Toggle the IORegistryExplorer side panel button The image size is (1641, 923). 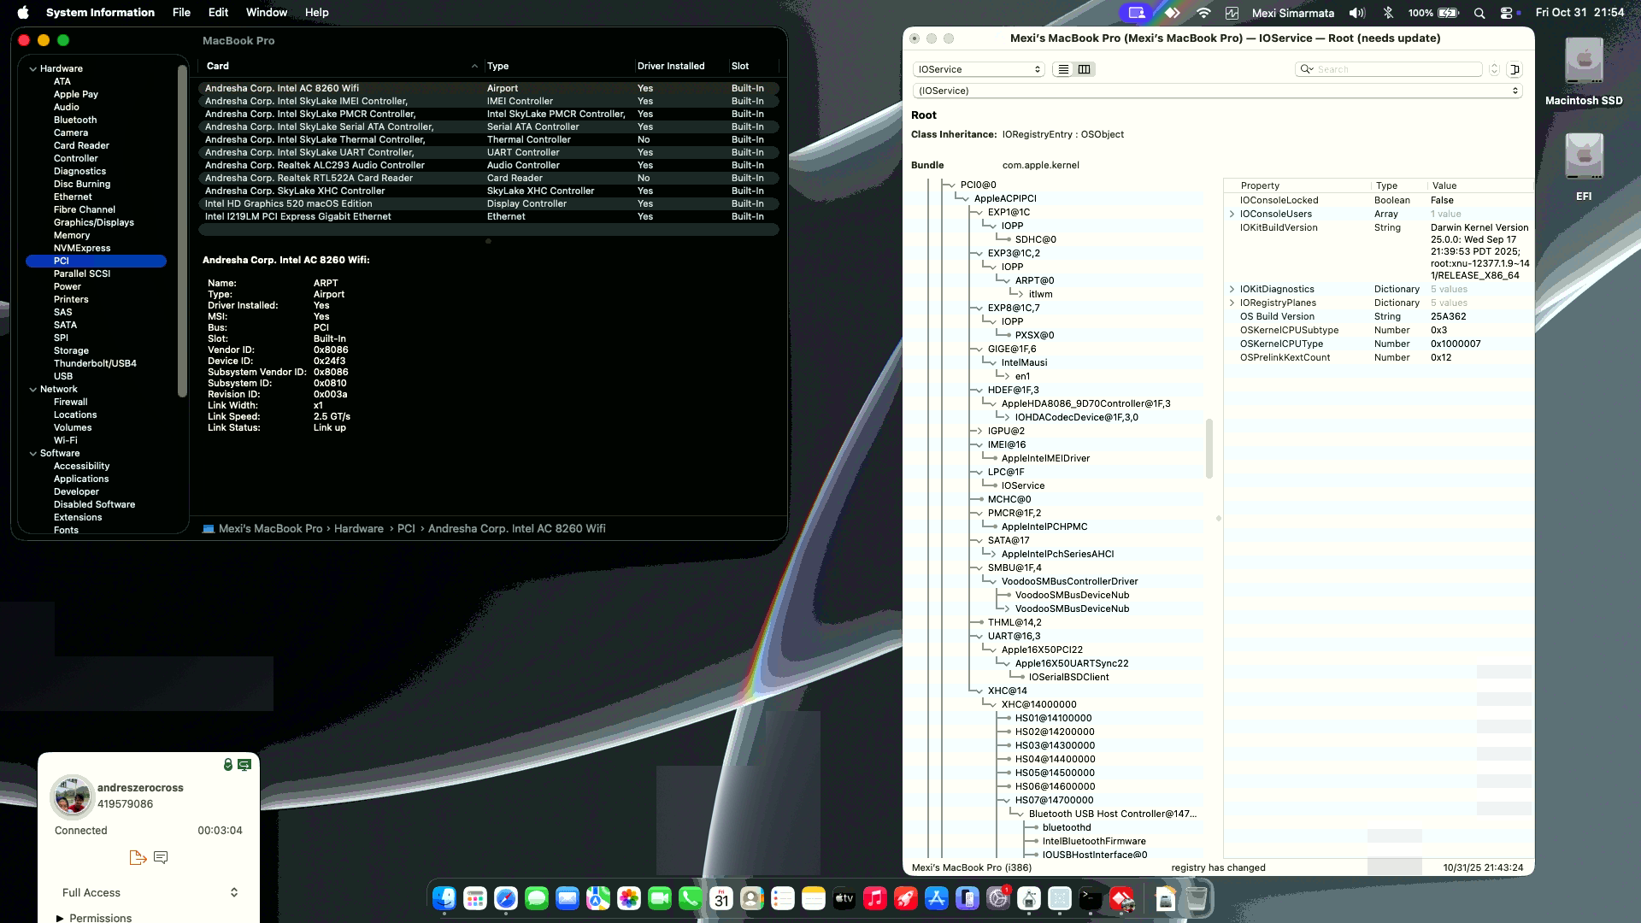(x=1515, y=69)
